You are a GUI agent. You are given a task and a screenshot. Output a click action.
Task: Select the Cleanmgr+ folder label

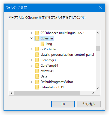point(48,60)
